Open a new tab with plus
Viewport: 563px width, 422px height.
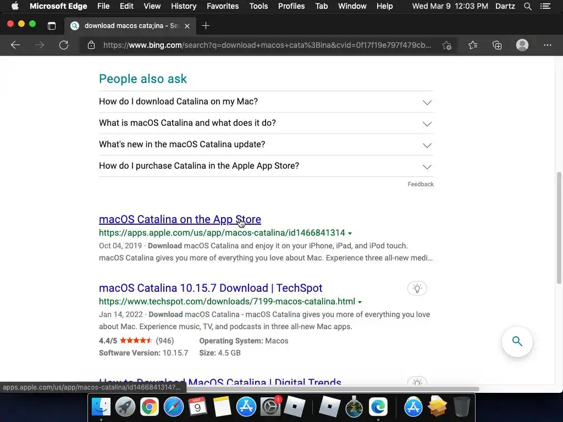point(206,26)
